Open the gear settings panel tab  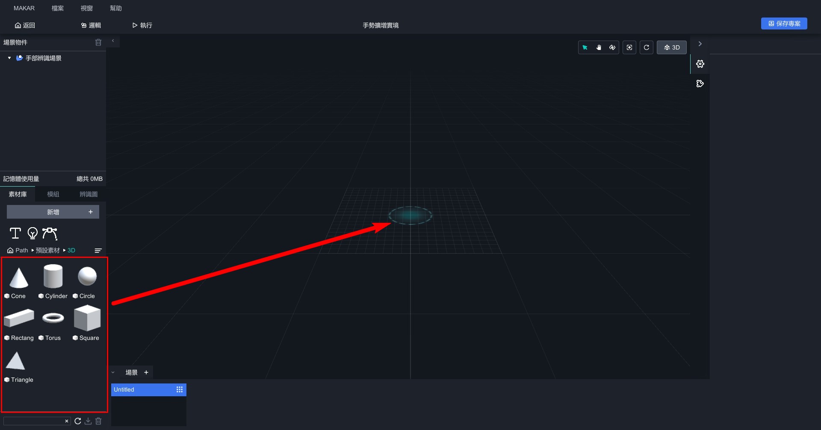click(x=700, y=64)
